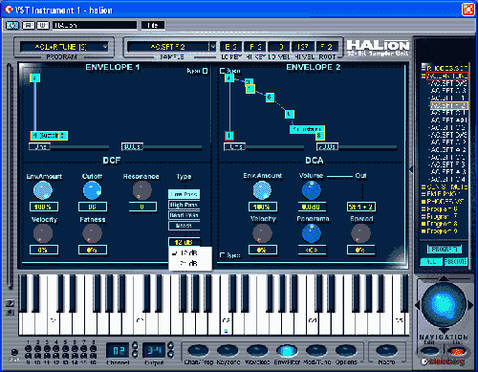The image size is (478, 372).
Task: Toggle the Sync checkbox below DCA Velocity
Action: pyautogui.click(x=223, y=255)
